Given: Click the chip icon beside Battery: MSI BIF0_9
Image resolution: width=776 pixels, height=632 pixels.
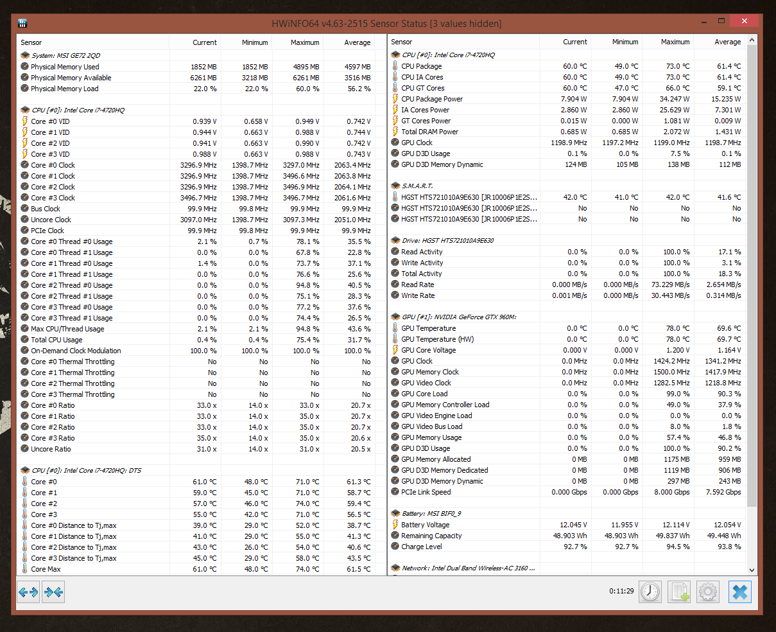Looking at the screenshot, I should [395, 514].
